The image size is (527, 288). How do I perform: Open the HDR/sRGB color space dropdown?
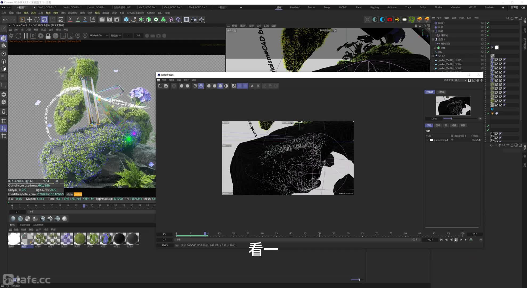[99, 35]
